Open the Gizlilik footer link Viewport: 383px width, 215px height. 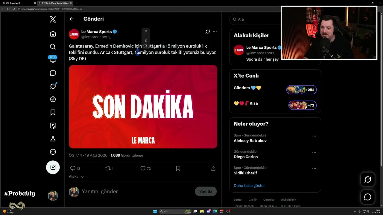(x=253, y=200)
